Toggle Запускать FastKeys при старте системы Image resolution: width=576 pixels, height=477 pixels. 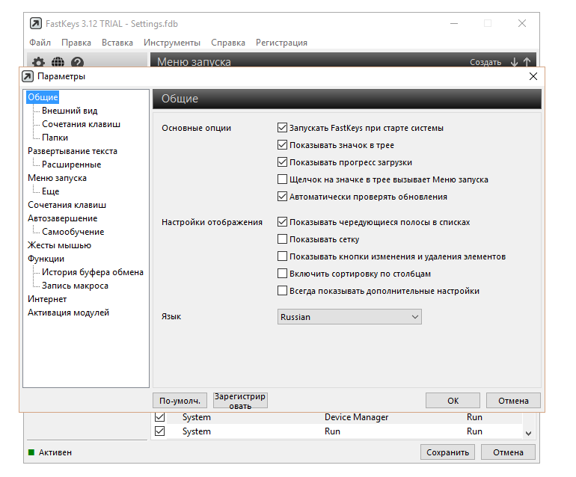pyautogui.click(x=282, y=128)
